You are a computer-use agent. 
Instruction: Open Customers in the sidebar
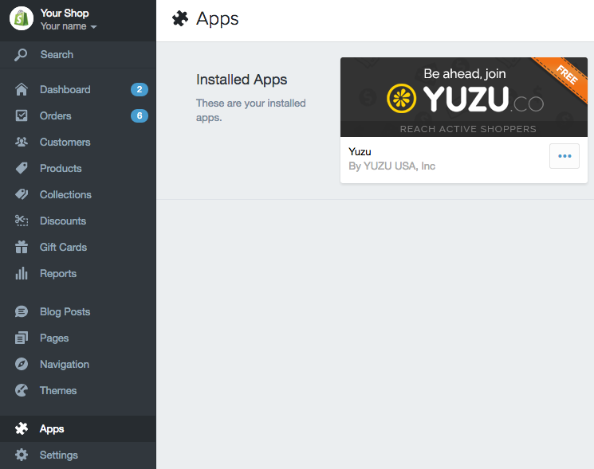click(65, 143)
